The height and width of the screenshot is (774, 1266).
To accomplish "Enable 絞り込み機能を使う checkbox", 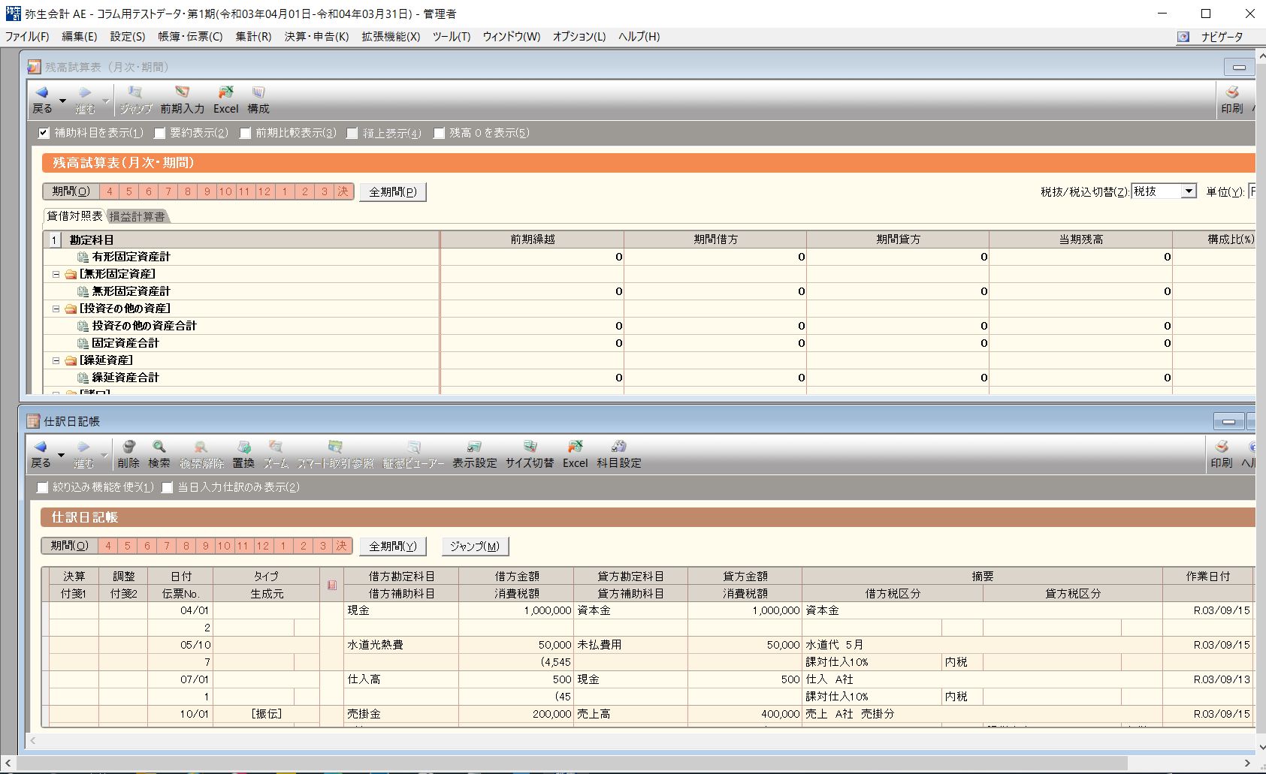I will 42,487.
